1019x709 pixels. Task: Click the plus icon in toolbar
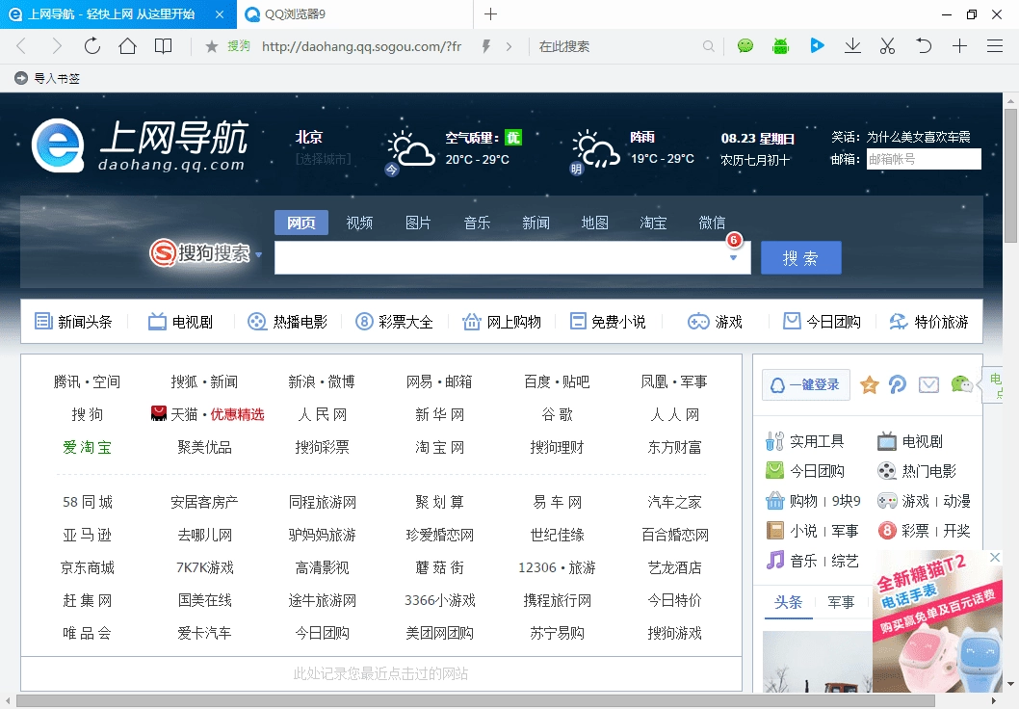(959, 45)
